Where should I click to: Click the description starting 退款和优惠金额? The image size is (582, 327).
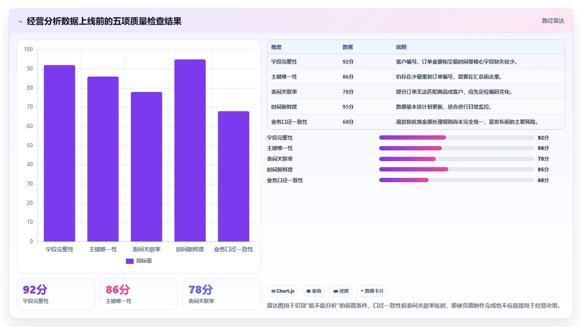pyautogui.click(x=468, y=122)
